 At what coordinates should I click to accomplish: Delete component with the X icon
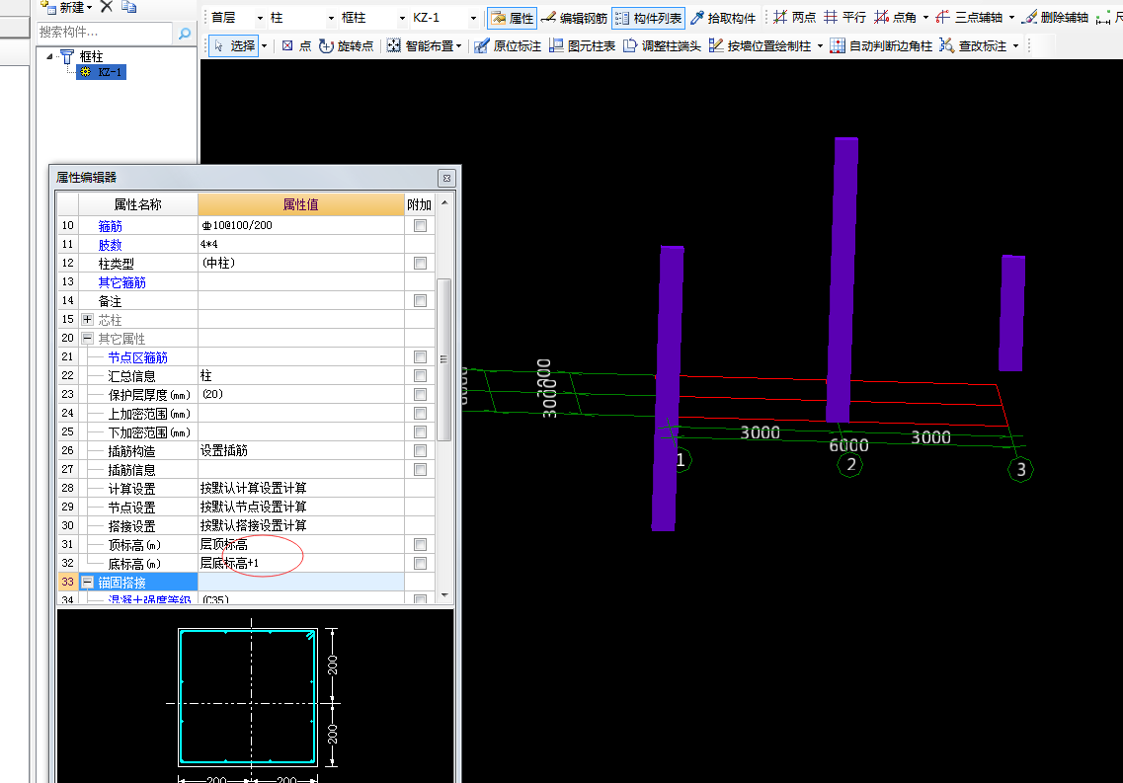pyautogui.click(x=107, y=7)
